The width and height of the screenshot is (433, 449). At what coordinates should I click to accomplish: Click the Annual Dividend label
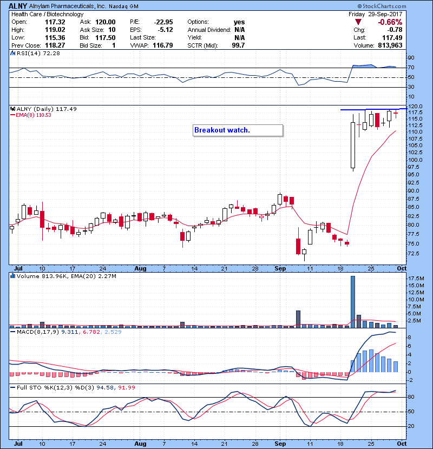click(209, 30)
